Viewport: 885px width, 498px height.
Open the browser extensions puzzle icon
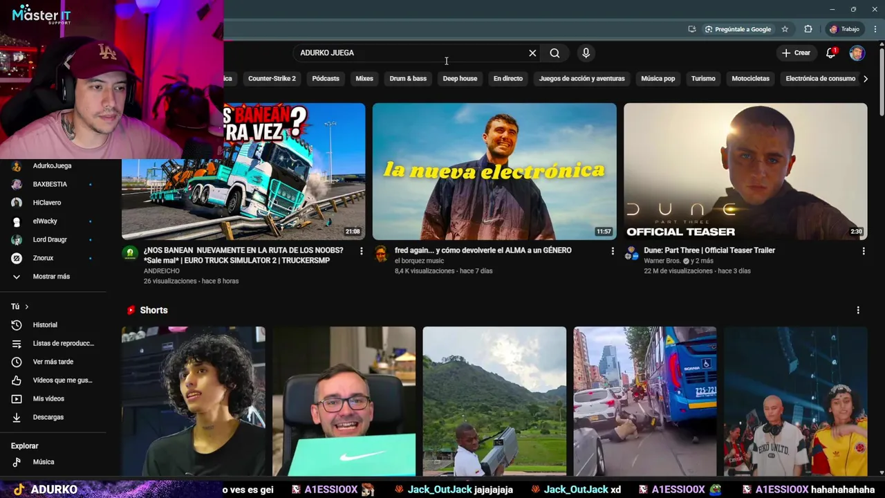808,29
